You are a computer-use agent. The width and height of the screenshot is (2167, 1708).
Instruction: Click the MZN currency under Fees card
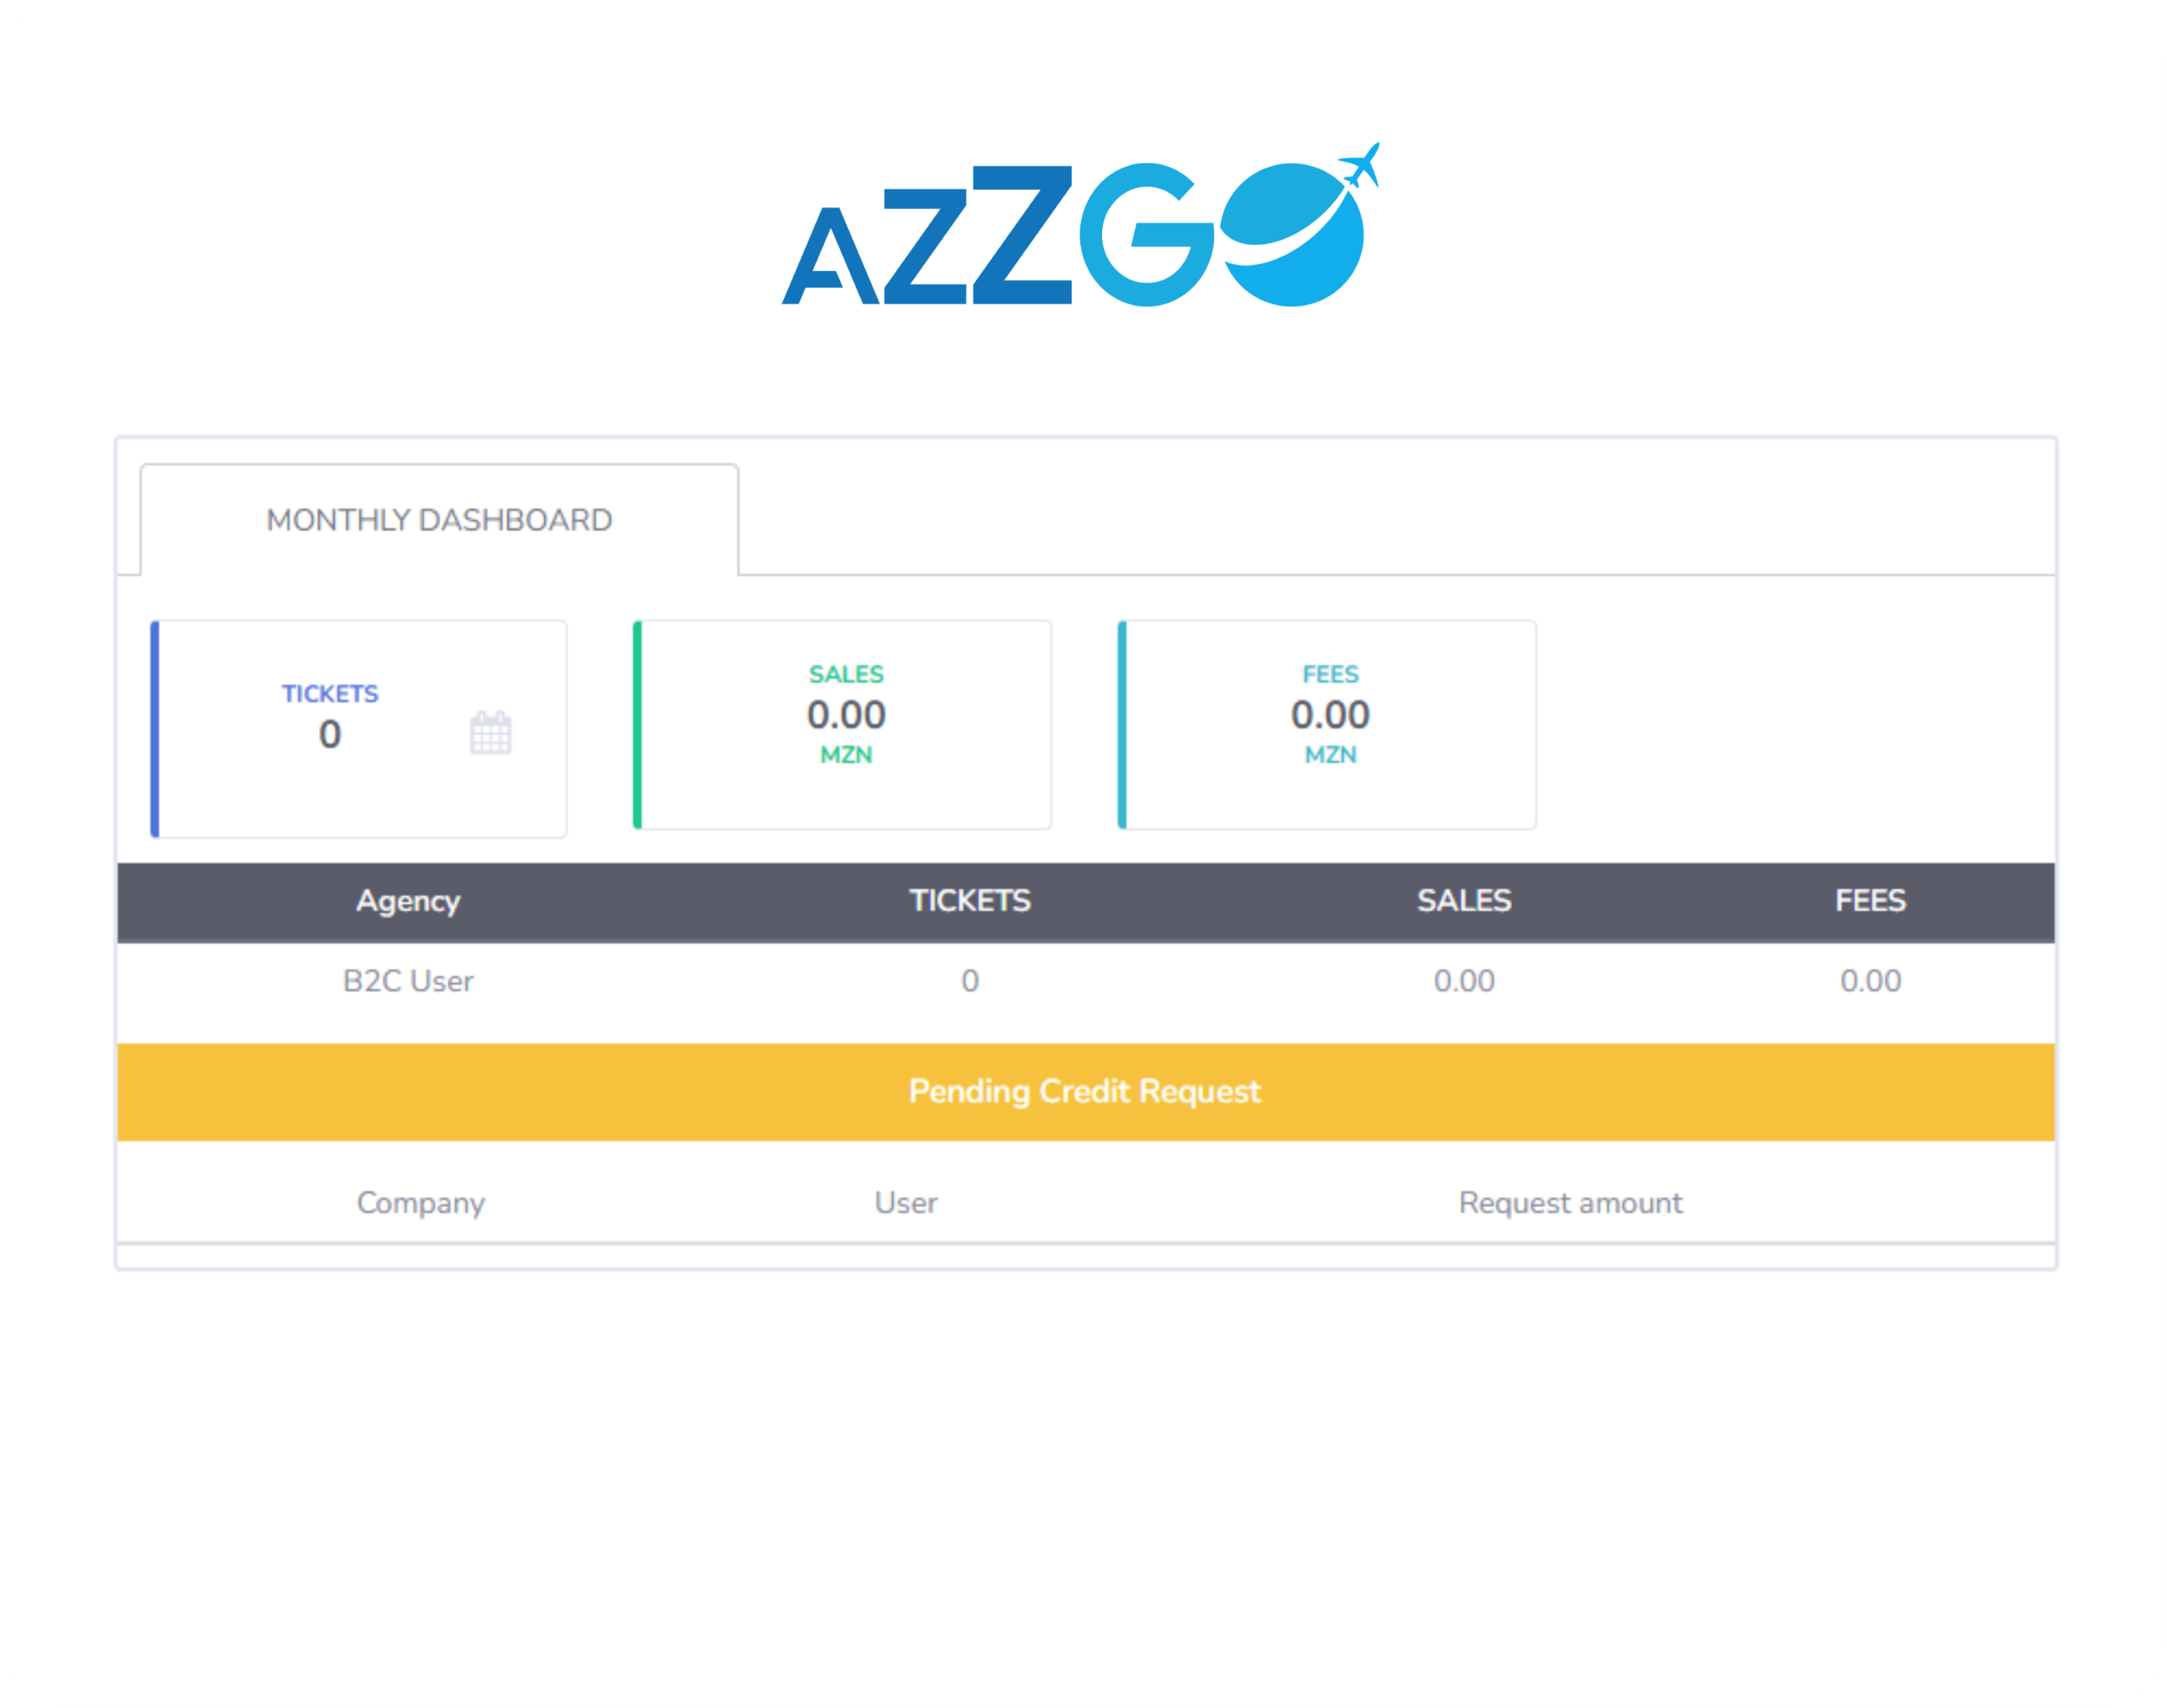[1330, 755]
